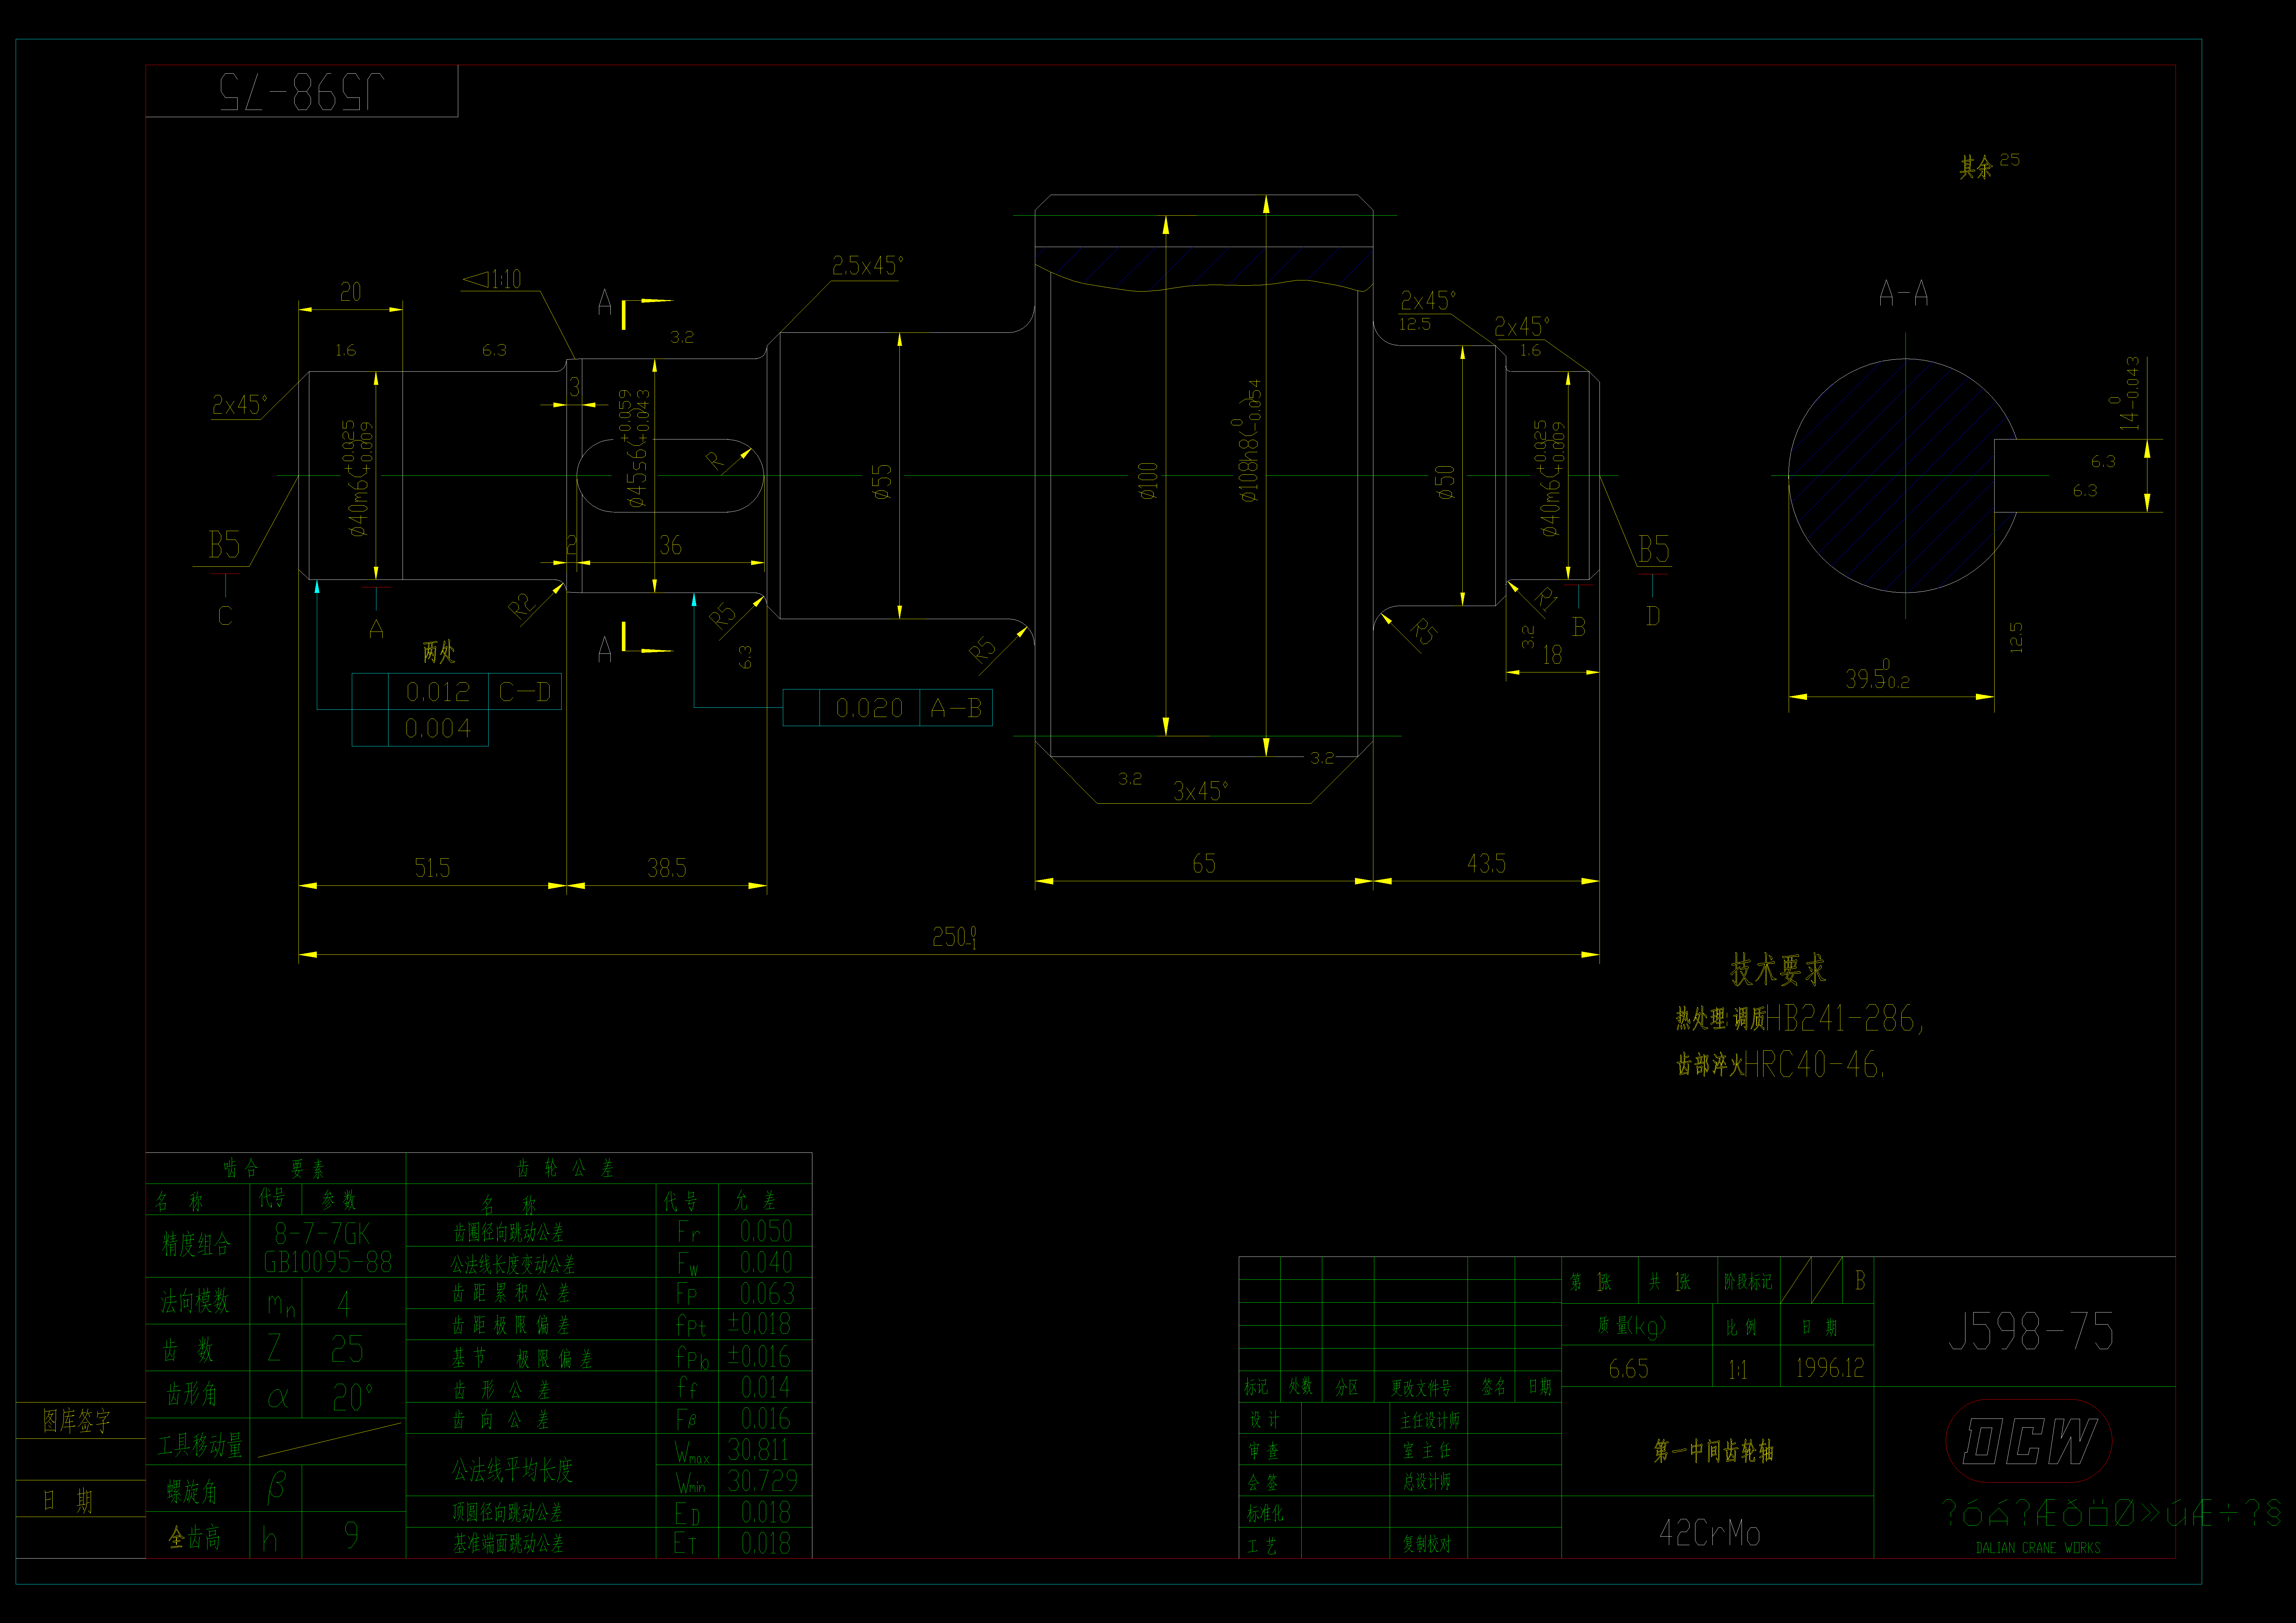Select the Fp tolerance value 0.063
The image size is (2296, 1623).
767,1294
